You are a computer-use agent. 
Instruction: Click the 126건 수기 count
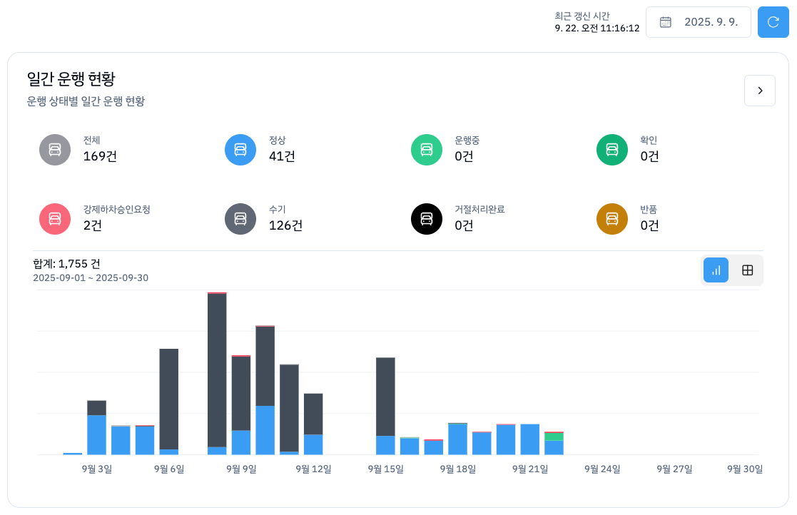pos(285,225)
